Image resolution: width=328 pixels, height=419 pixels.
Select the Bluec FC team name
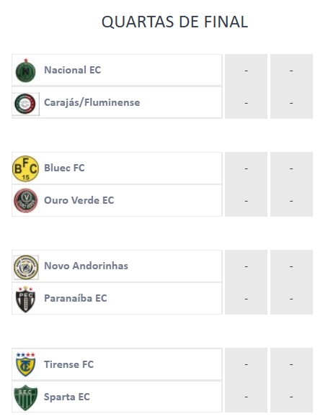(x=64, y=168)
